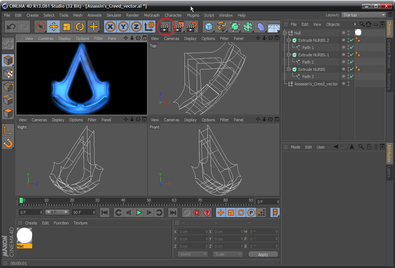Open MoGraph menu
Viewport: 395px width, 268px height.
(x=151, y=15)
